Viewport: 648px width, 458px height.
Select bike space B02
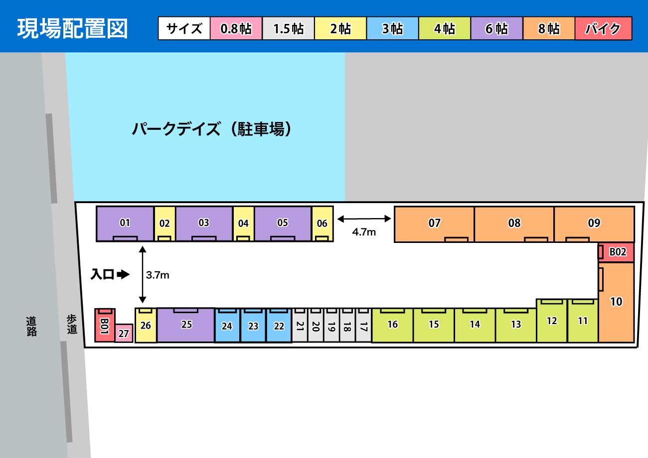tap(617, 252)
